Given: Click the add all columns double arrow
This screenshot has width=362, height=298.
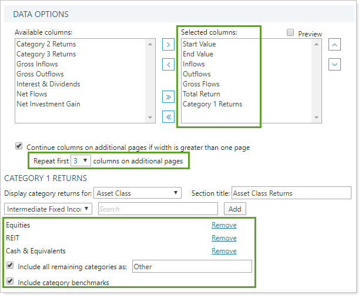Looking at the screenshot, I should (x=168, y=97).
